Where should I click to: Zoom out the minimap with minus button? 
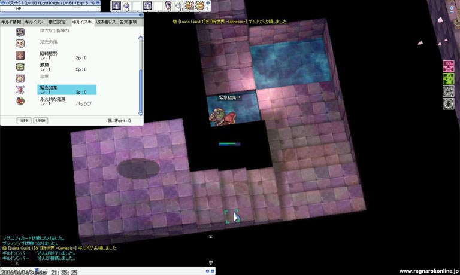coord(452,13)
